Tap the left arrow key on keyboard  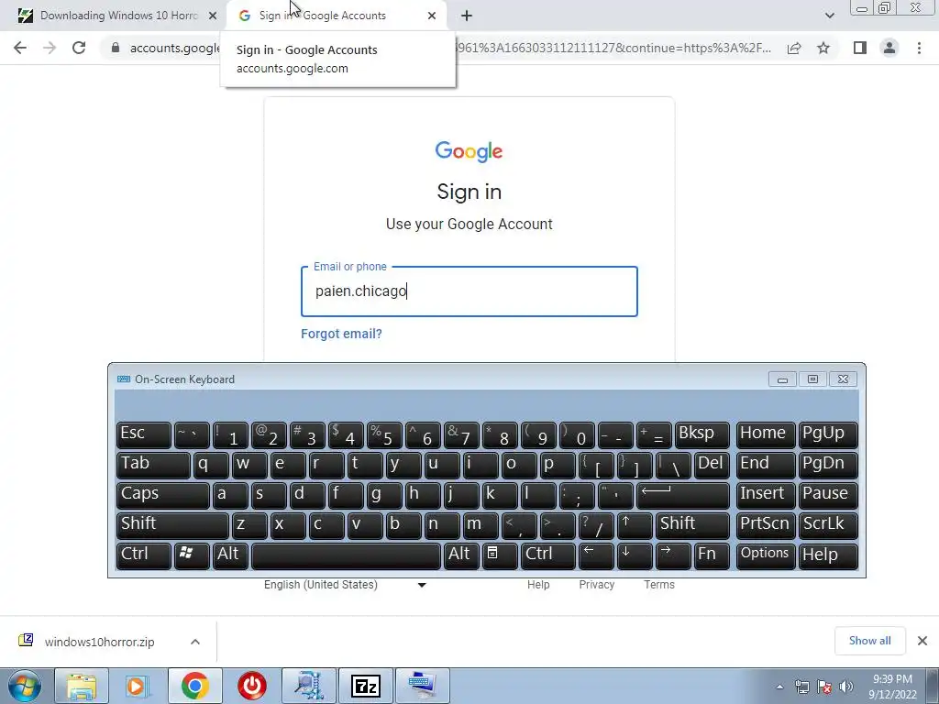coord(596,555)
